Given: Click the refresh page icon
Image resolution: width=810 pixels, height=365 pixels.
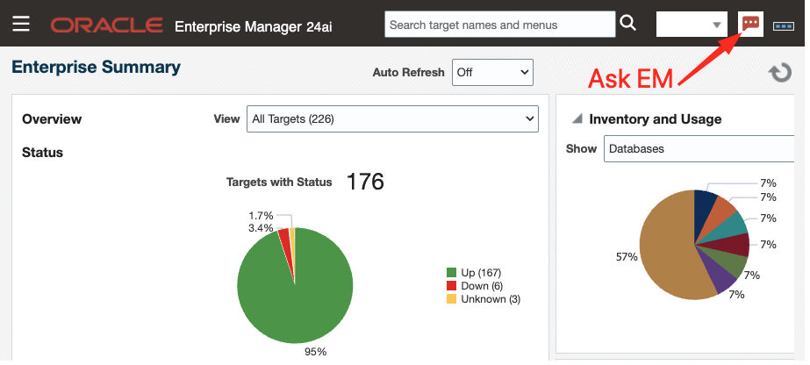Looking at the screenshot, I should (779, 73).
